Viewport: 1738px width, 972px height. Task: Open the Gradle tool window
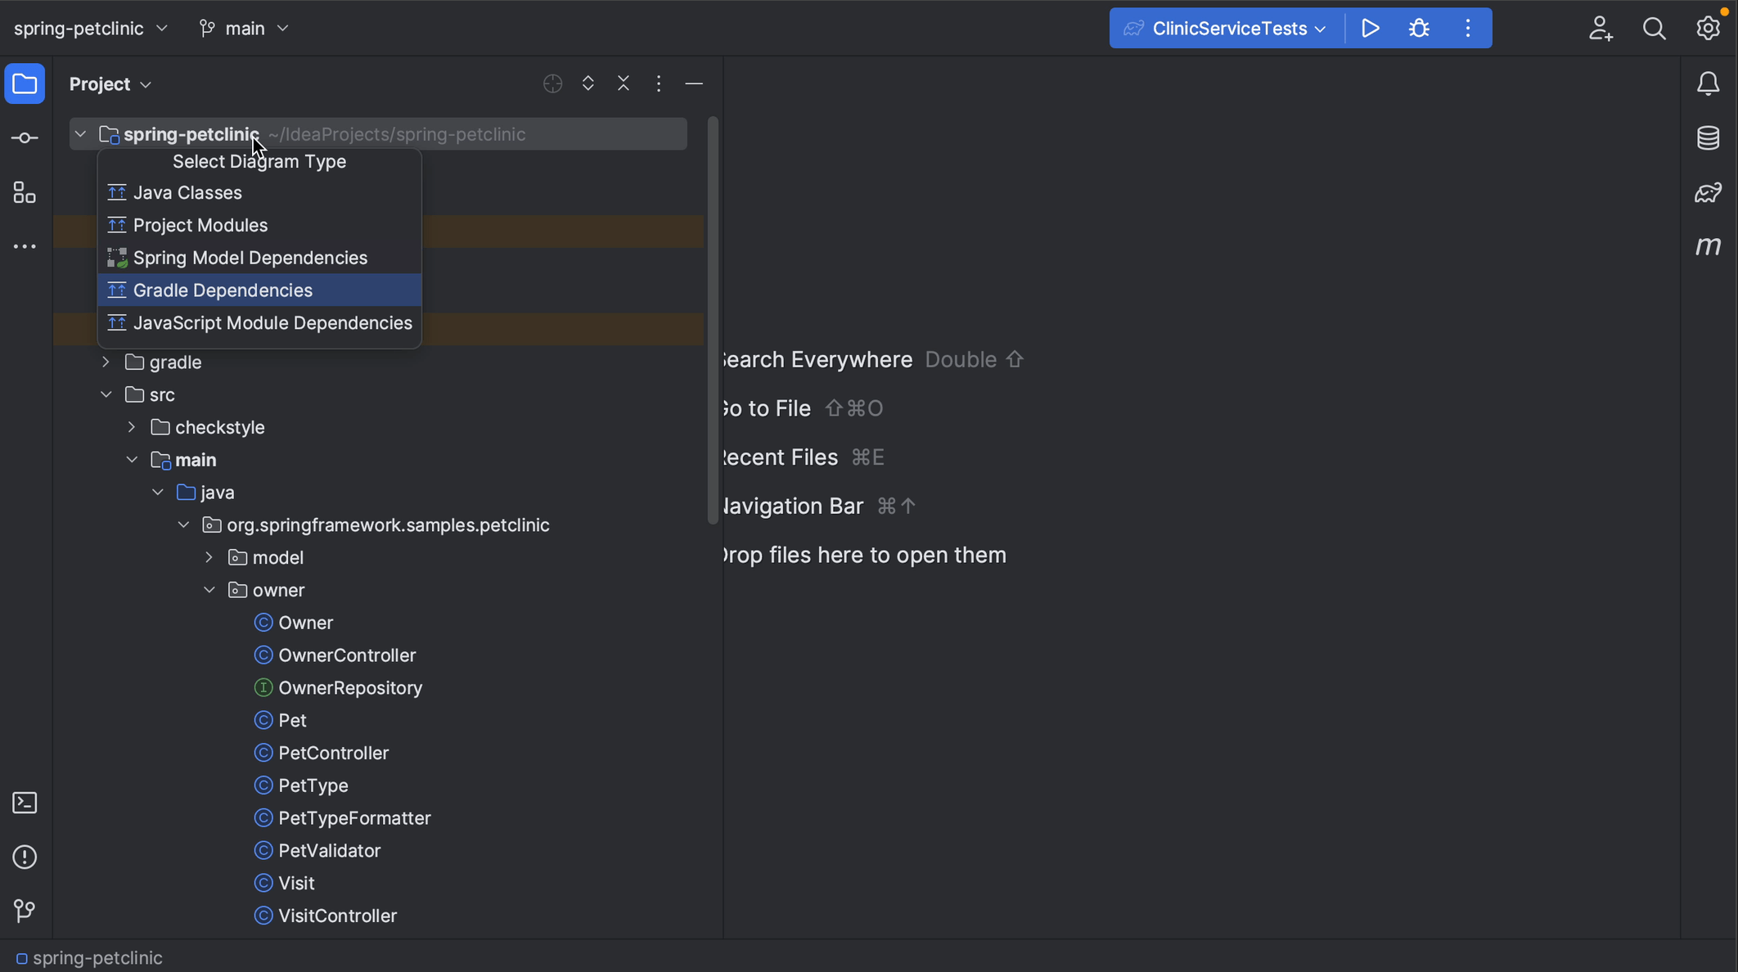point(1709,192)
